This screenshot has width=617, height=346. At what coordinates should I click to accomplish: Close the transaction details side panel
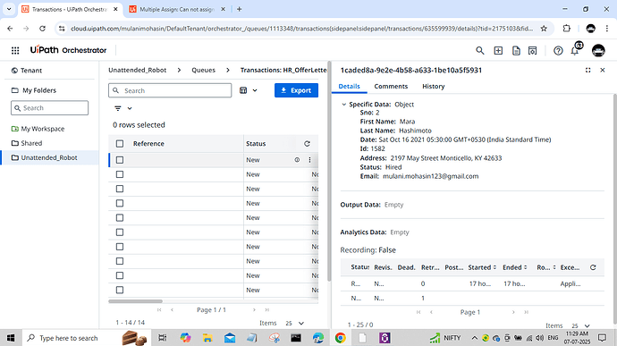click(603, 70)
